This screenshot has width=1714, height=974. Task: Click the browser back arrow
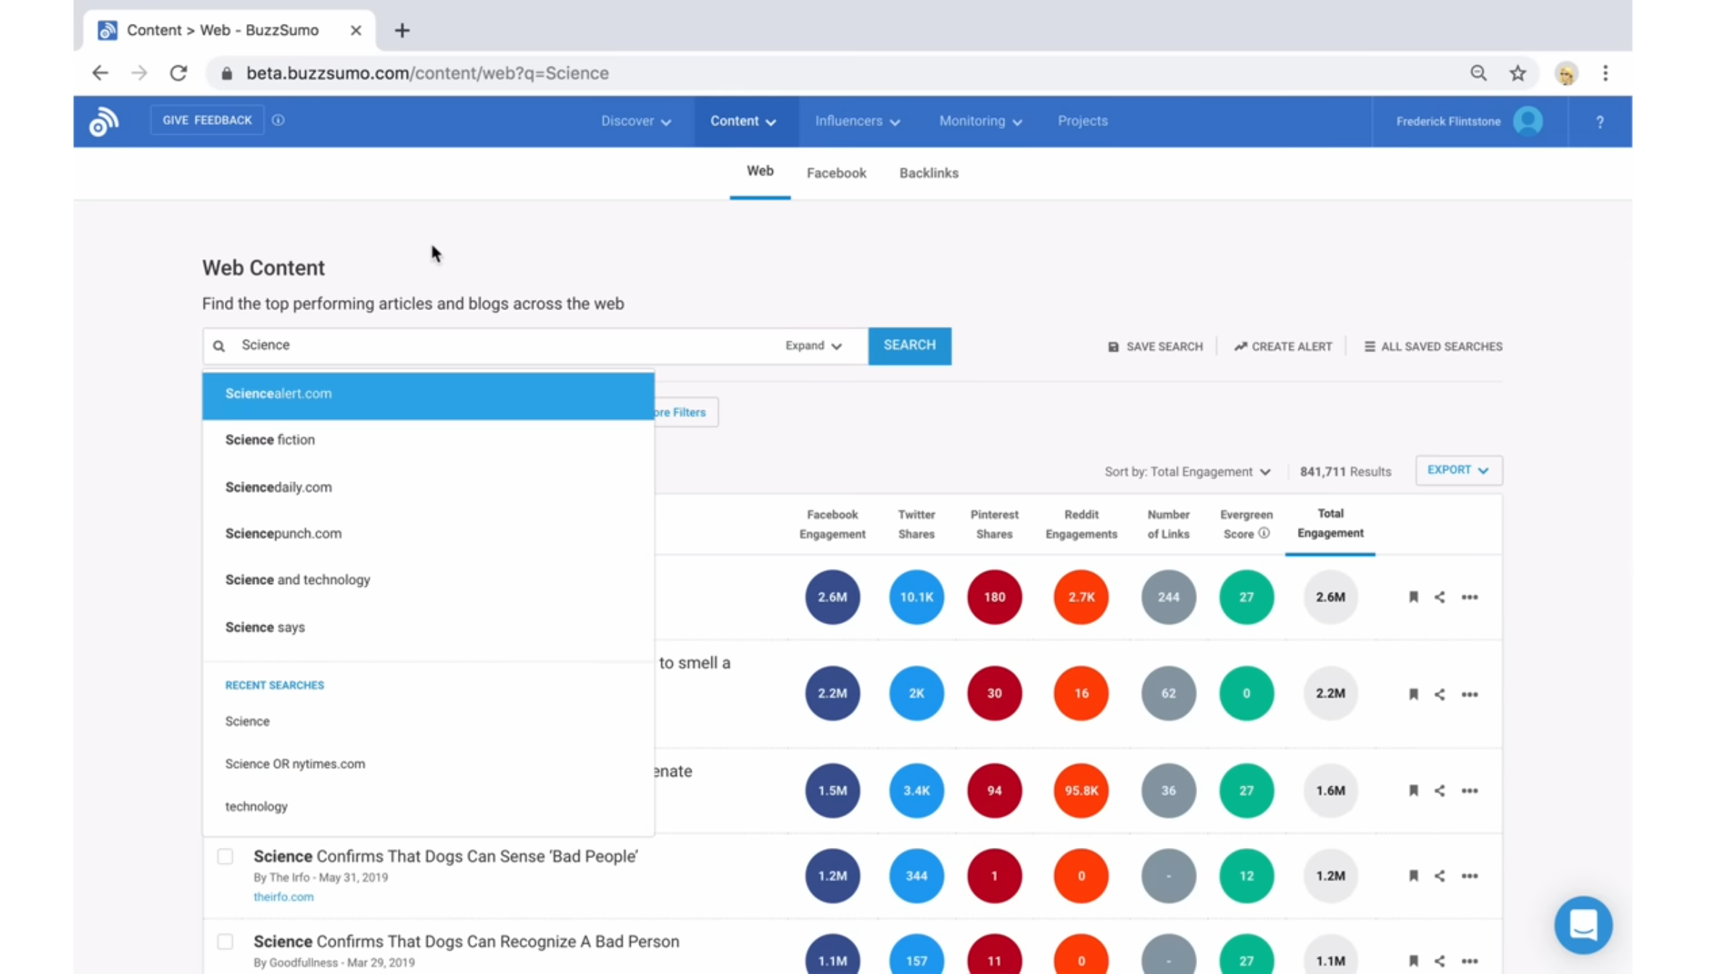[100, 73]
